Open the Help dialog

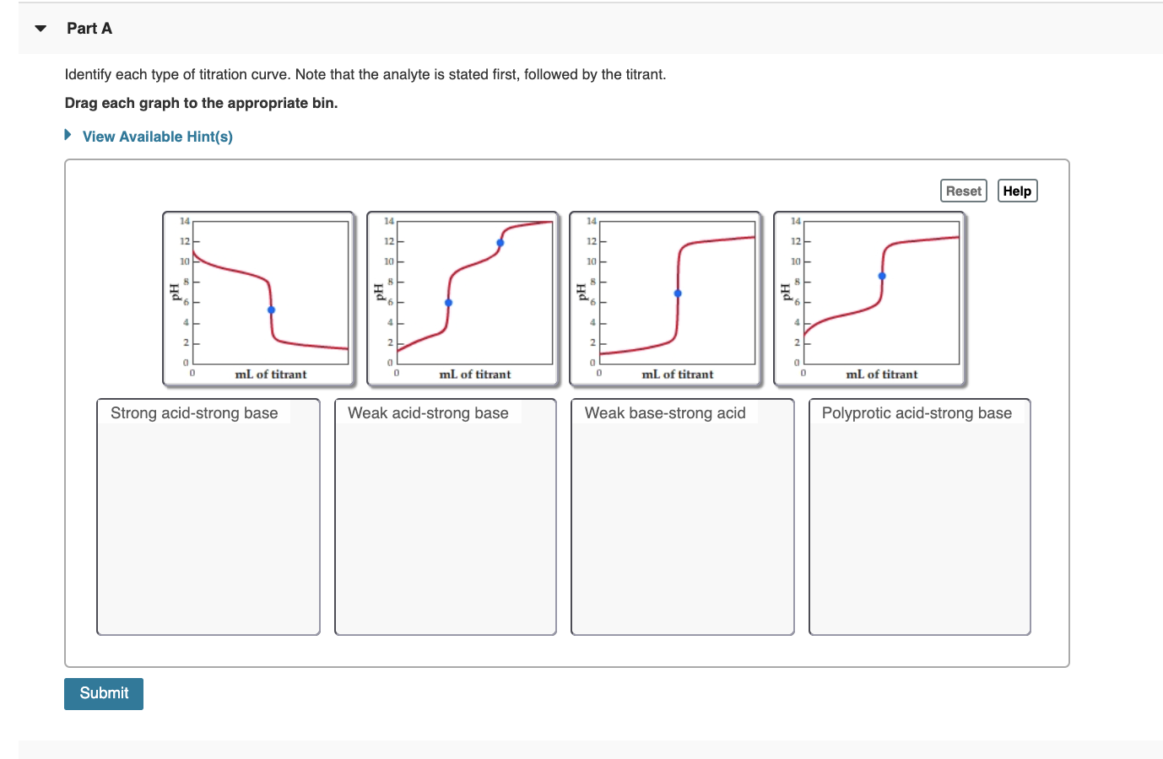(1017, 191)
